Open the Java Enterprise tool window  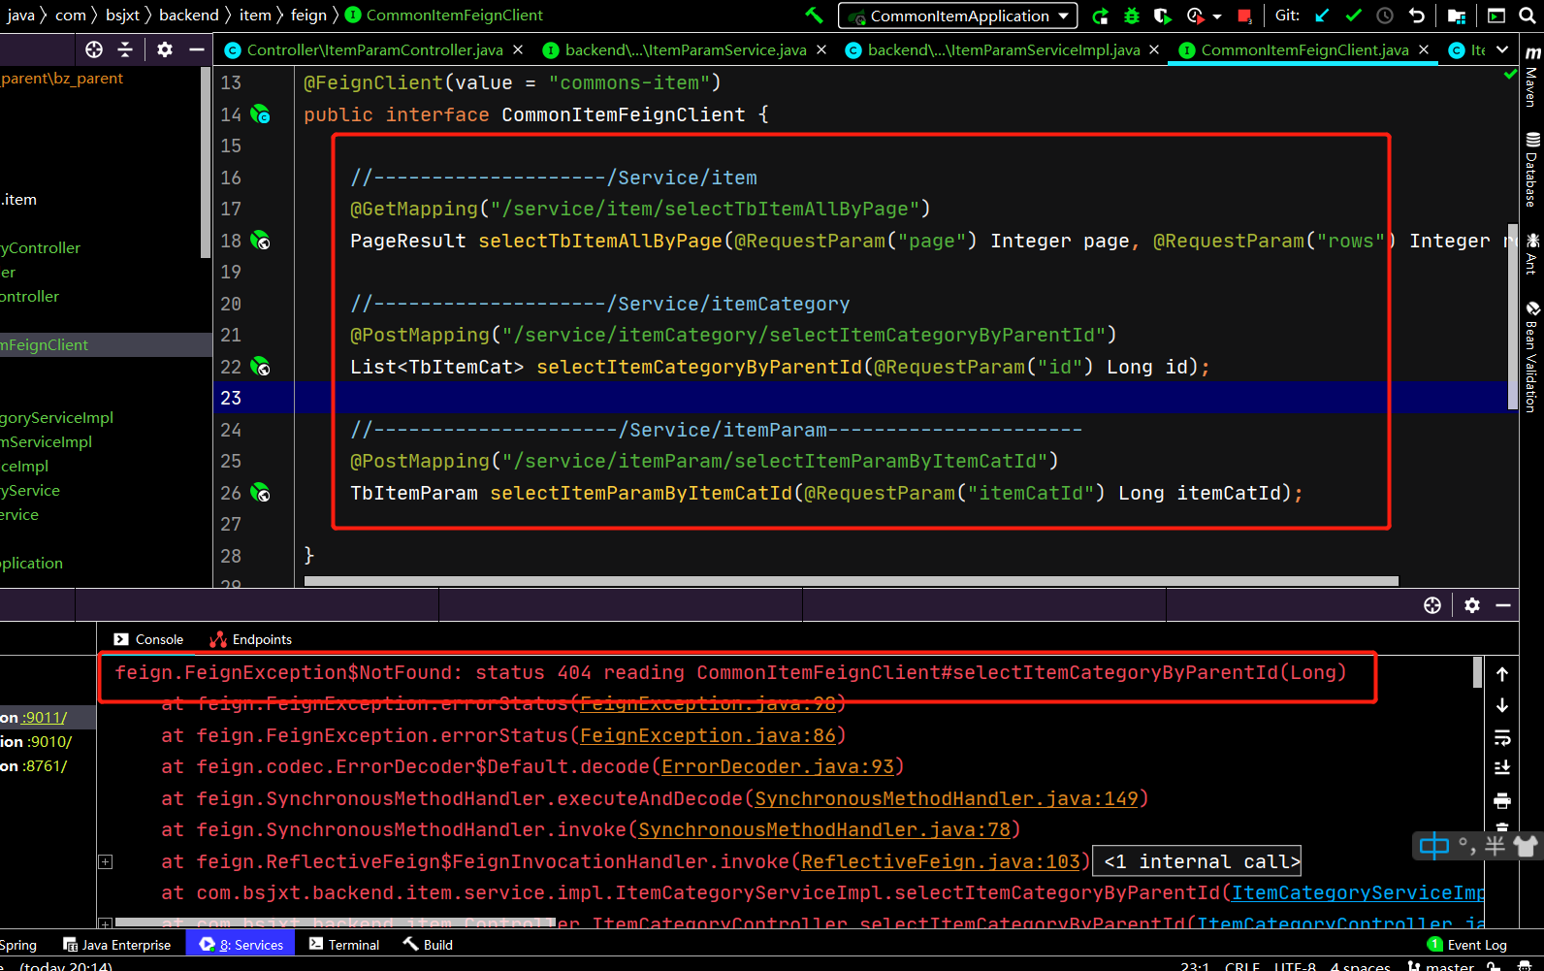(x=116, y=945)
